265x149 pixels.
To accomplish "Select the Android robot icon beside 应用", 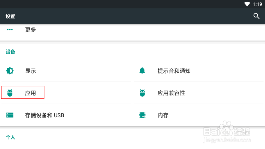I will click(x=10, y=93).
